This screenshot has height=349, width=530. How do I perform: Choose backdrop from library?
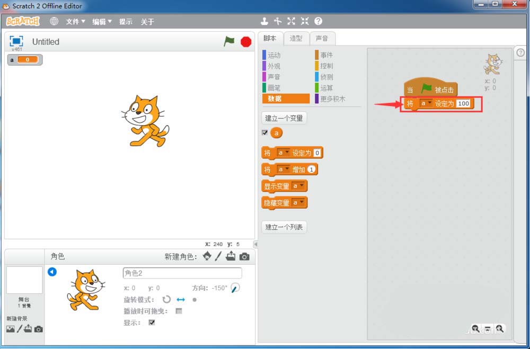[11, 329]
